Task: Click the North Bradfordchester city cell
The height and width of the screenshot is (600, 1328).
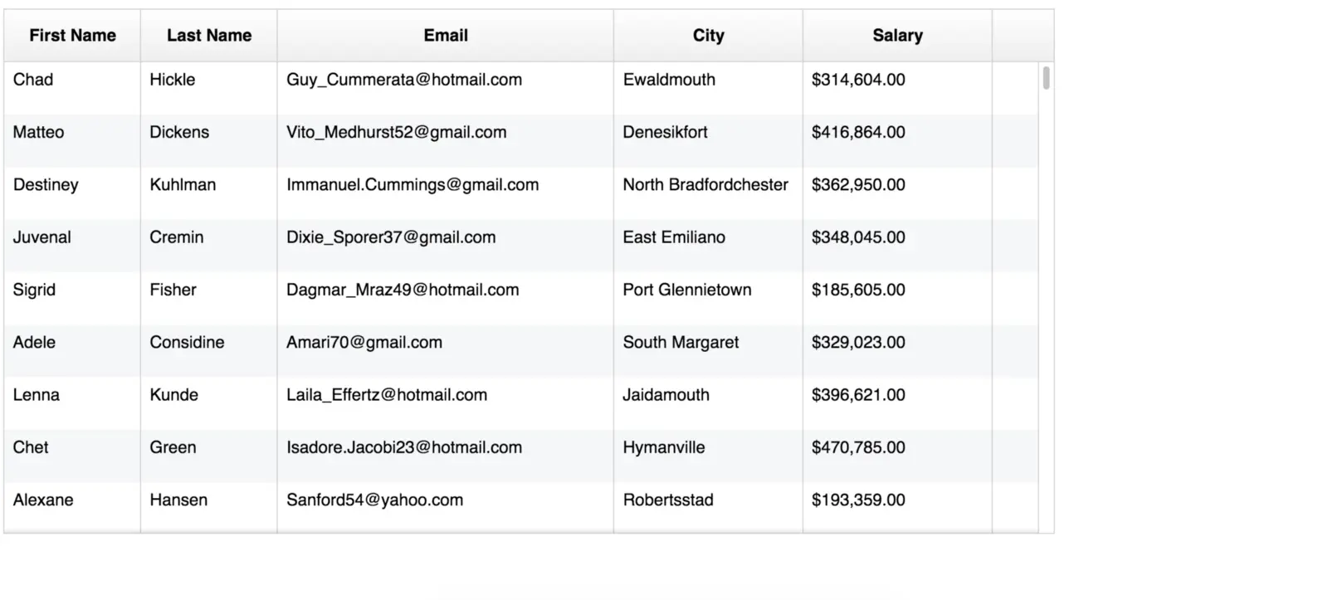Action: click(705, 184)
